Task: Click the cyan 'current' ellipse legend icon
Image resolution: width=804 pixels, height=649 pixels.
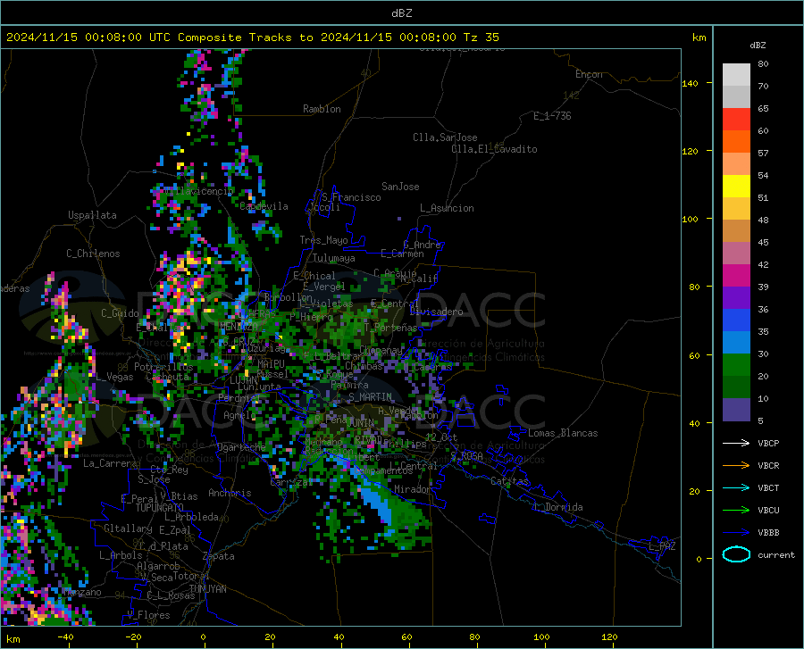Action: [736, 554]
